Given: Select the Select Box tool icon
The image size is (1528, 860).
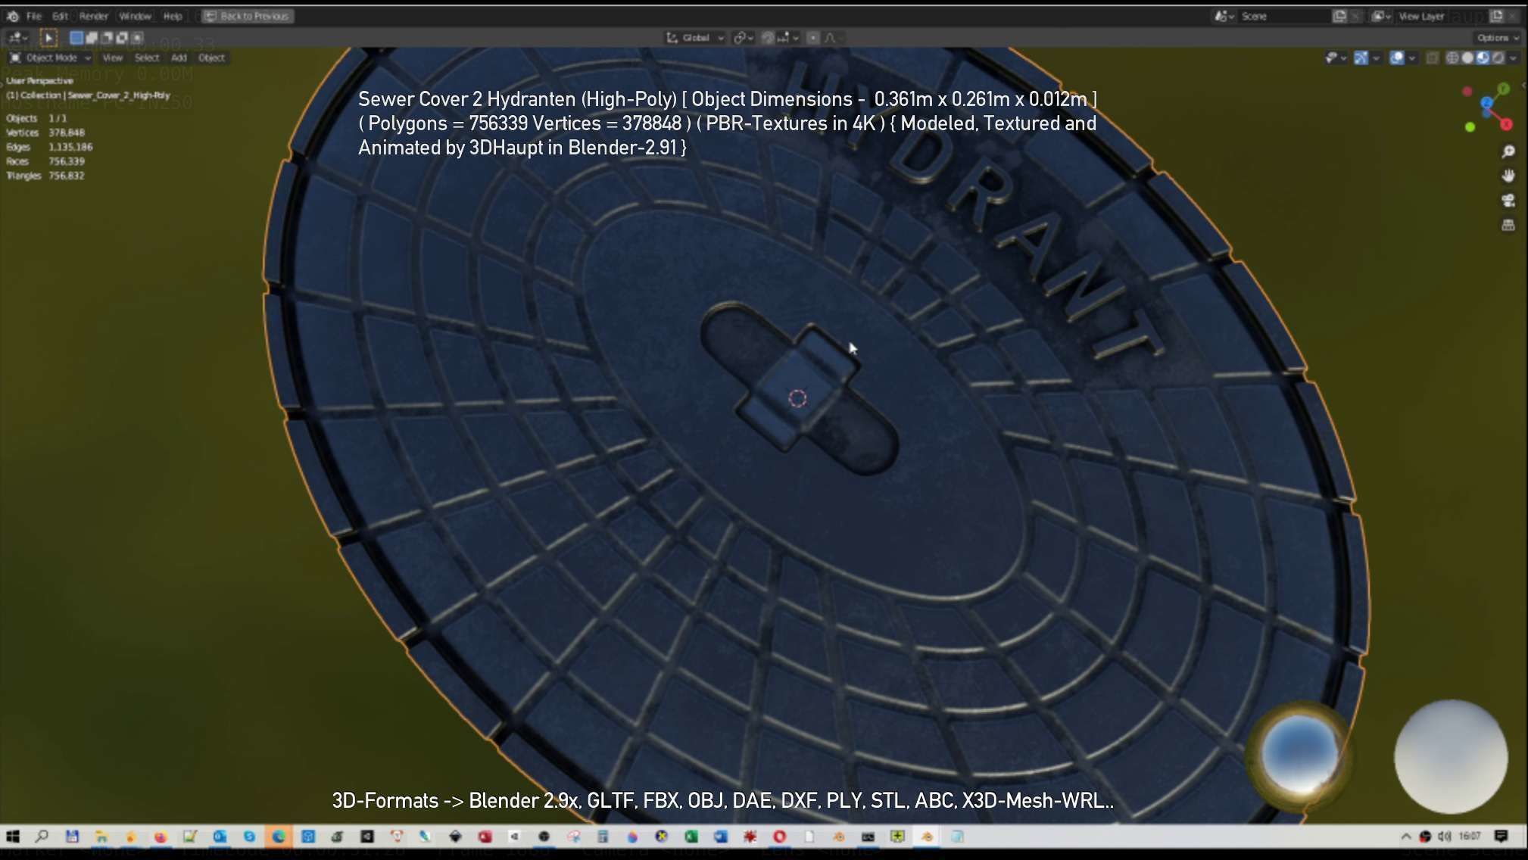Looking at the screenshot, I should point(48,37).
